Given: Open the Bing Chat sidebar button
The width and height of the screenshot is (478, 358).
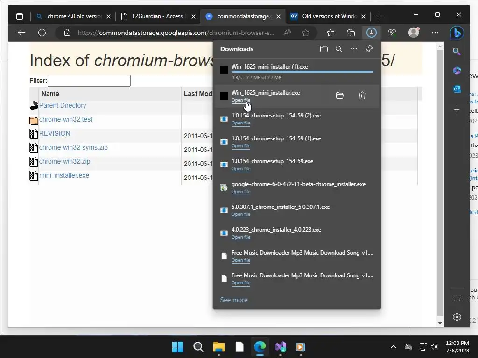Looking at the screenshot, I should 457,33.
